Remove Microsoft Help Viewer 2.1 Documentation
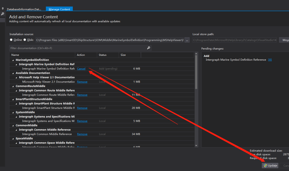289x171 pixels. coord(82,82)
